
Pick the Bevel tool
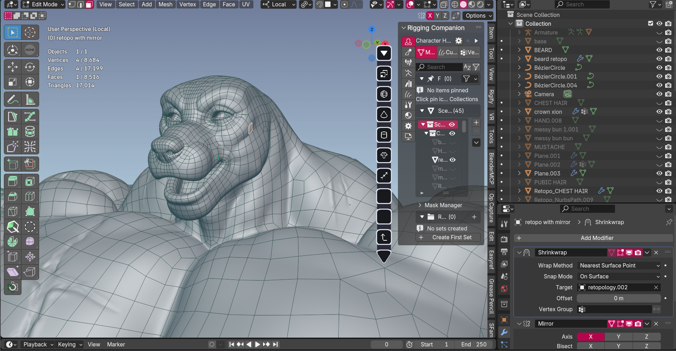[x=13, y=196]
